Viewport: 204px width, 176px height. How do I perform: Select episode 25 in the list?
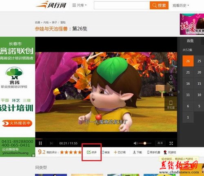[199, 61]
